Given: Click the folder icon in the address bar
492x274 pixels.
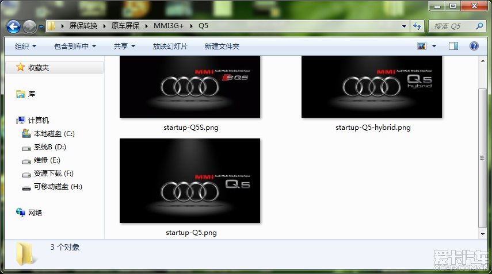Looking at the screenshot, I should pyautogui.click(x=51, y=26).
